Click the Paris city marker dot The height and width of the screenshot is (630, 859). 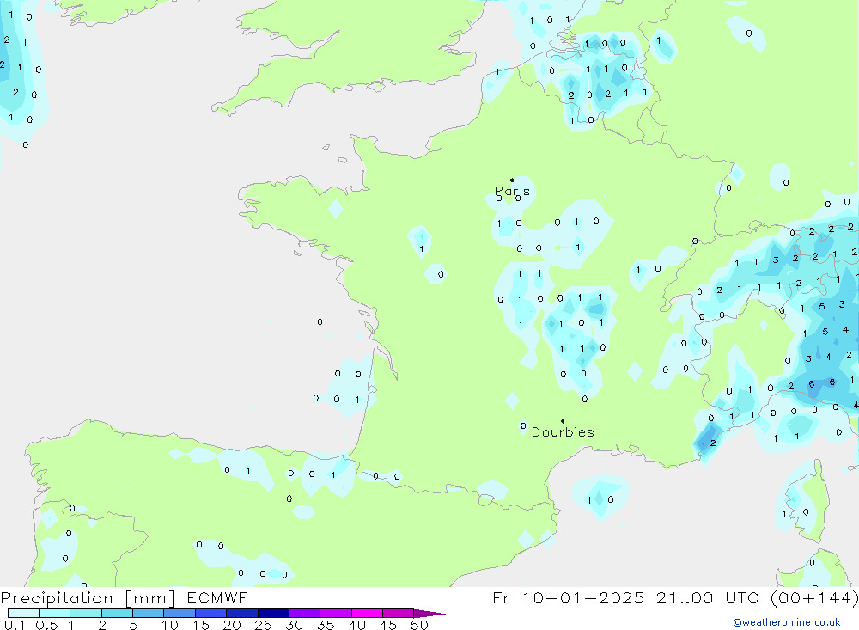(x=512, y=180)
